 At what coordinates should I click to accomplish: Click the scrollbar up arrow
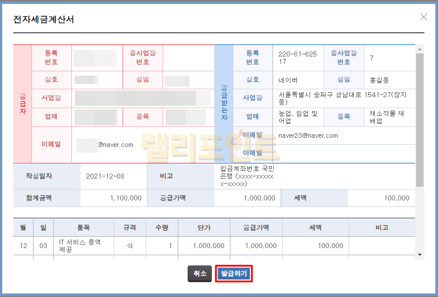(420, 49)
